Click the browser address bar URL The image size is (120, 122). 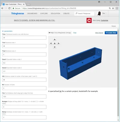pos(49,8)
